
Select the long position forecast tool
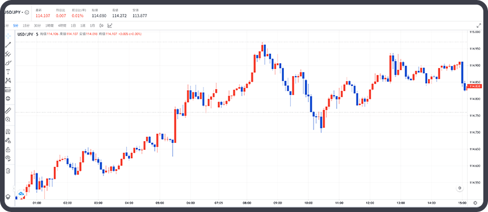[x=8, y=89]
